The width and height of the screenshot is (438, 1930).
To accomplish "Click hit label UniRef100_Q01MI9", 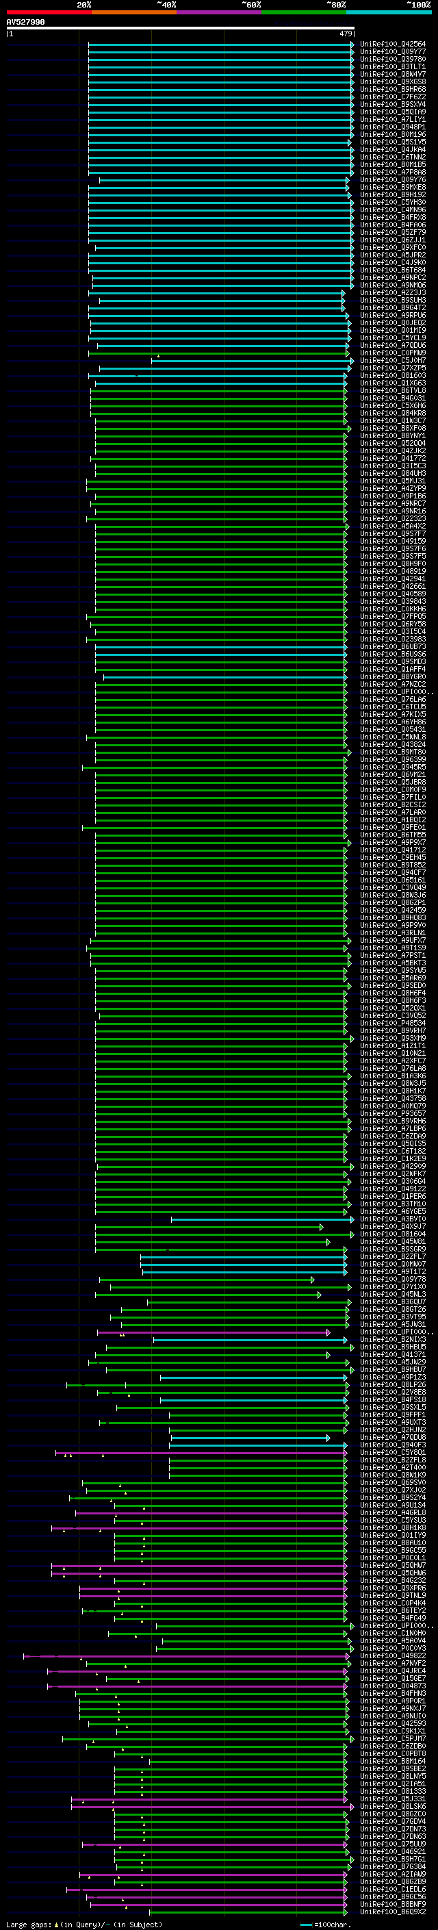I will click(392, 331).
